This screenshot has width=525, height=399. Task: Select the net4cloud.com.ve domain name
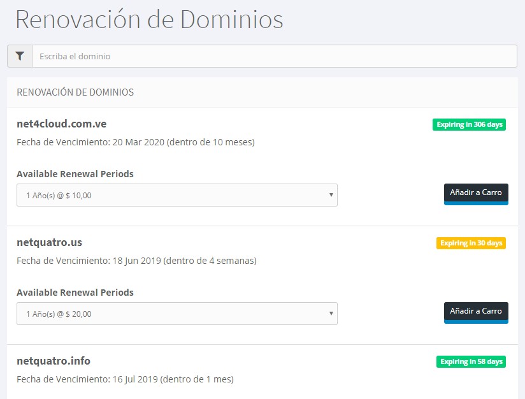click(x=62, y=124)
